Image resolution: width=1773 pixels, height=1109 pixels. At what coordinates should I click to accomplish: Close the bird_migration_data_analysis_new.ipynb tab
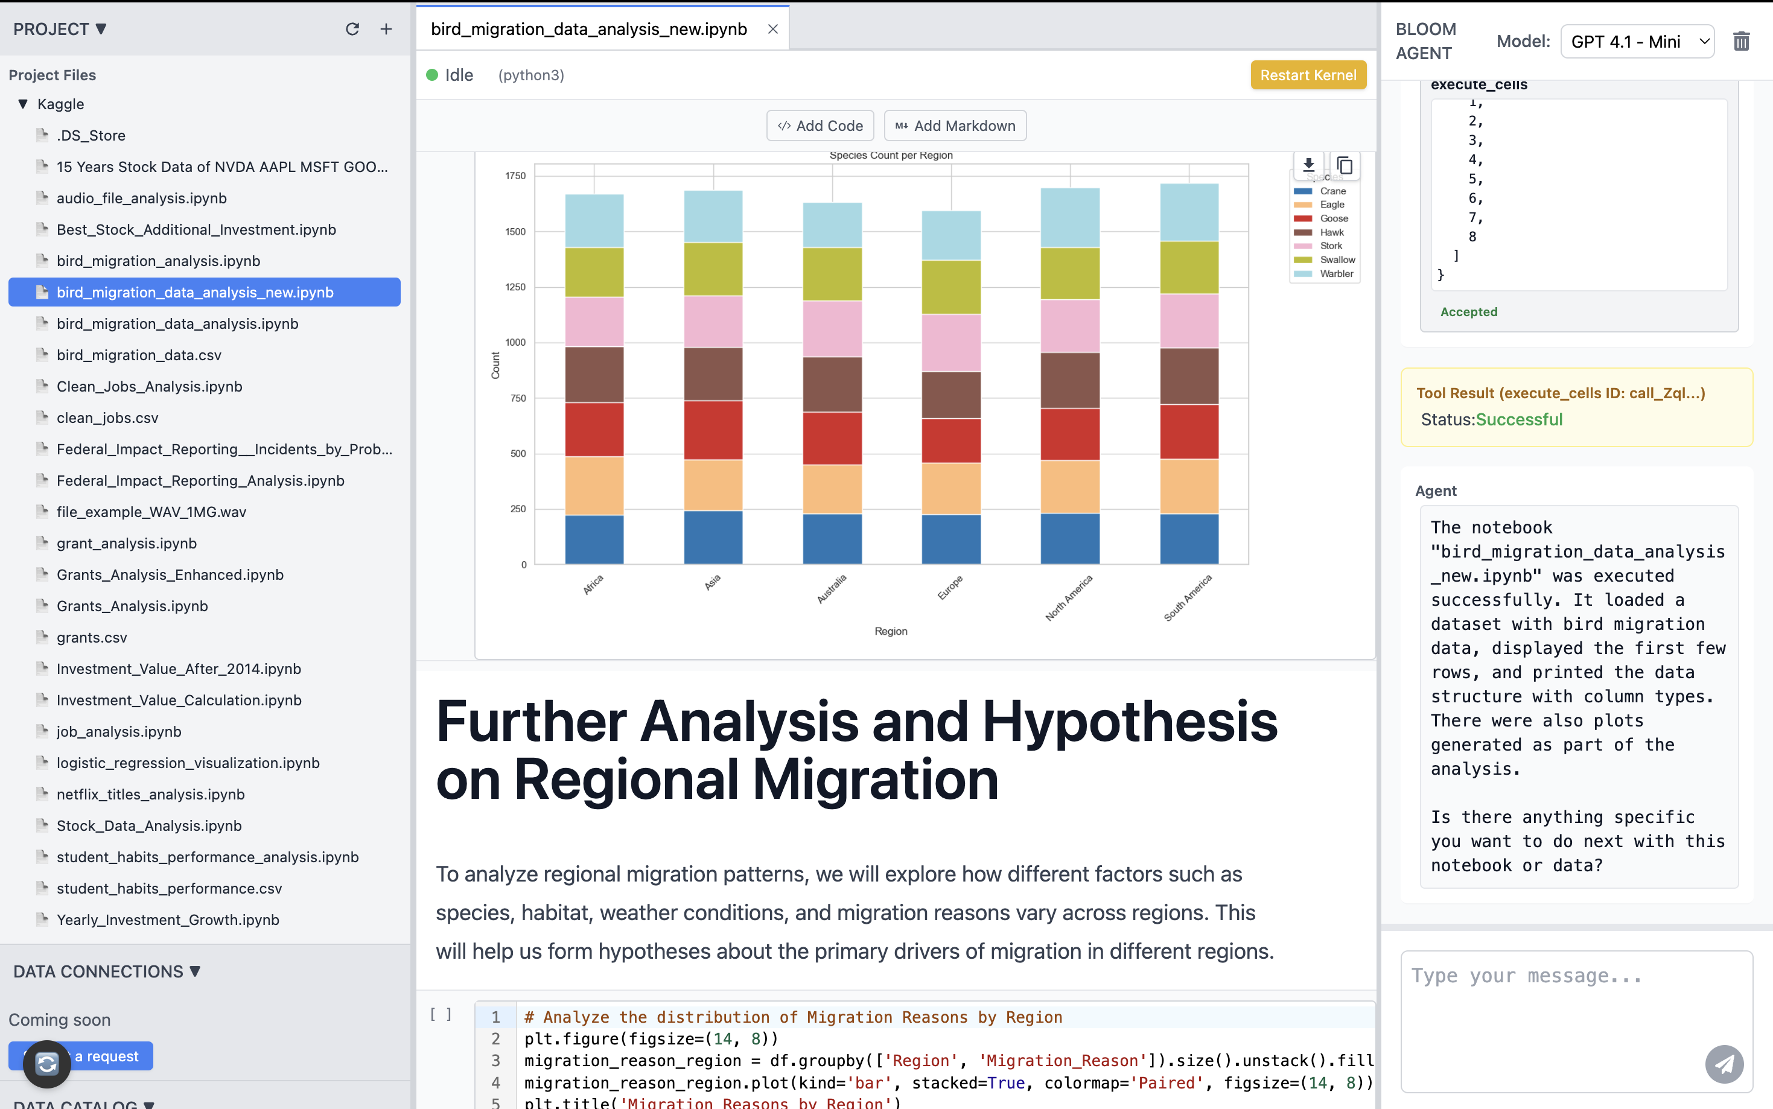772,30
